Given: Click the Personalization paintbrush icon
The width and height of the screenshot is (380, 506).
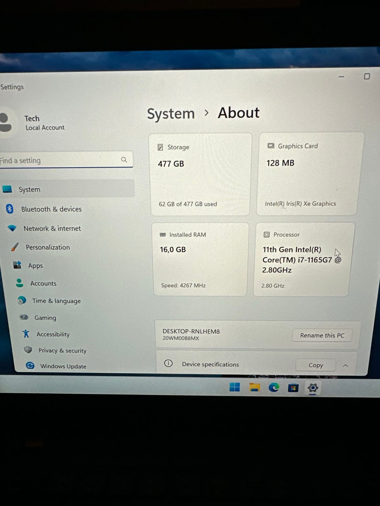Looking at the screenshot, I should [x=15, y=247].
